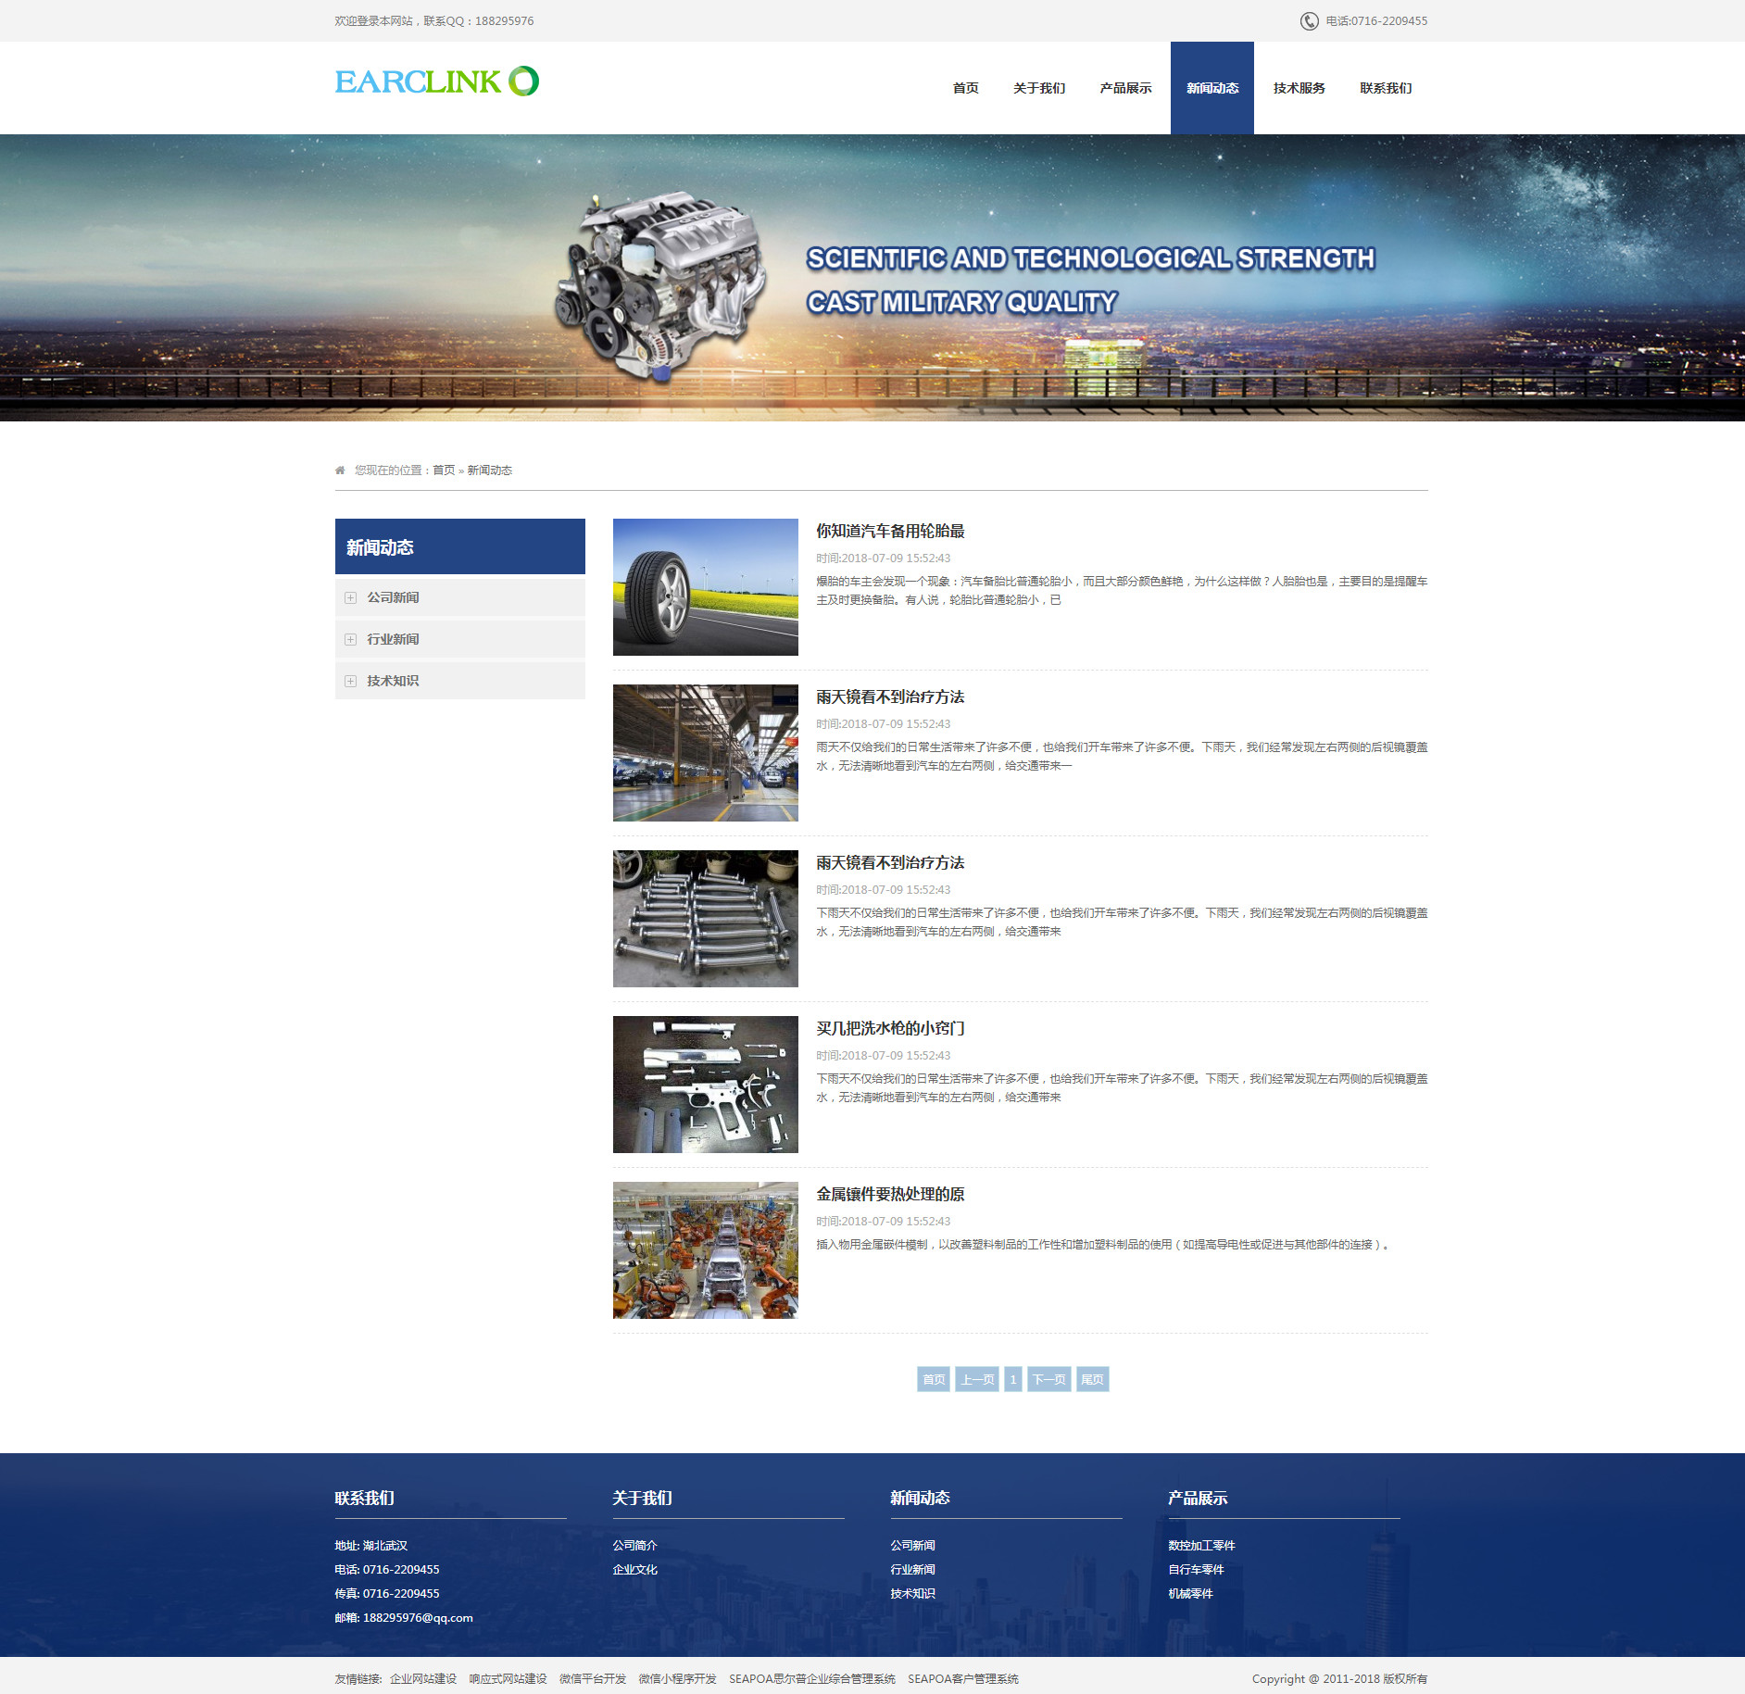
Task: Click the phone icon in top bar
Action: click(1309, 21)
